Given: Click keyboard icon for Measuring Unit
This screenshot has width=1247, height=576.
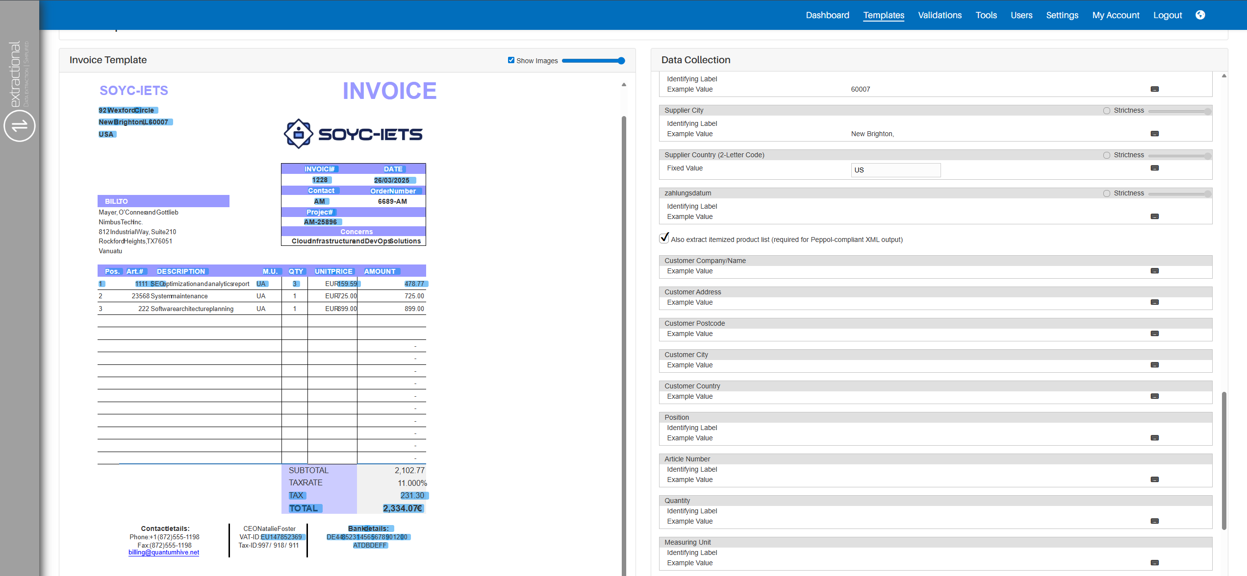Looking at the screenshot, I should 1154,563.
